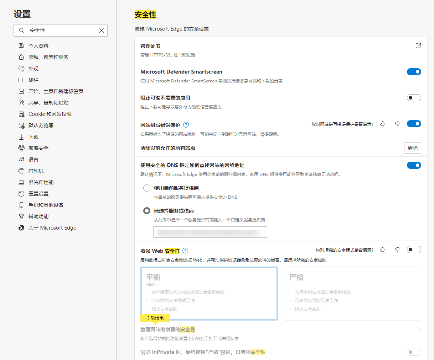Viewport: 434px width, 360px height.
Task: Clear the settings search box with X
Action: (102, 31)
